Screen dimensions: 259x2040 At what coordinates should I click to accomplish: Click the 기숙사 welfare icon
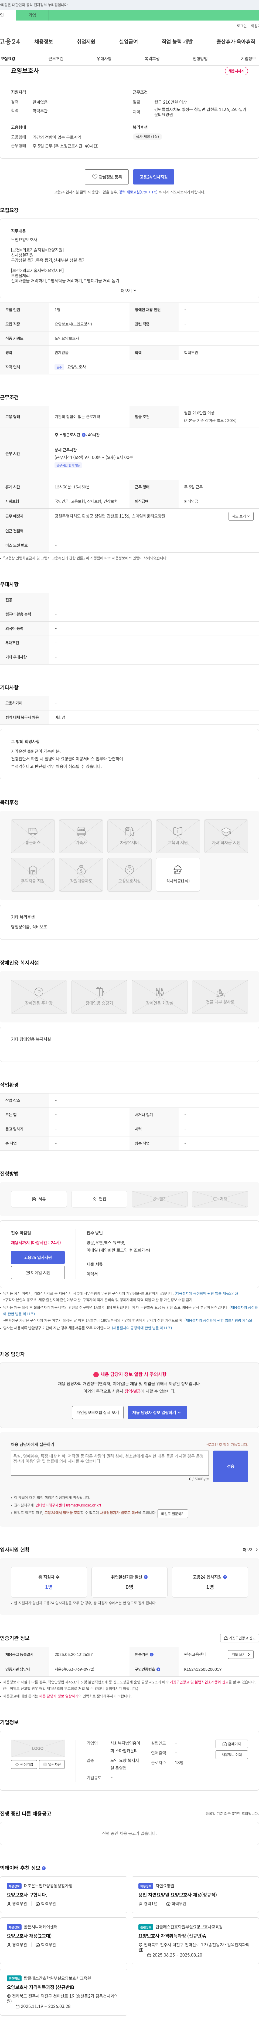point(81,836)
